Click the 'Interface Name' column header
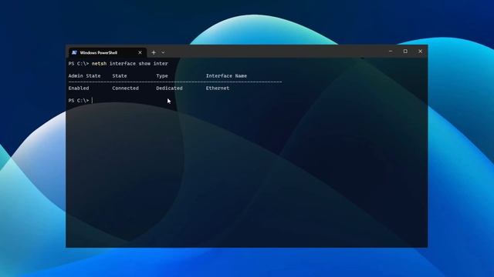Viewport: 494px width, 277px height. (226, 75)
